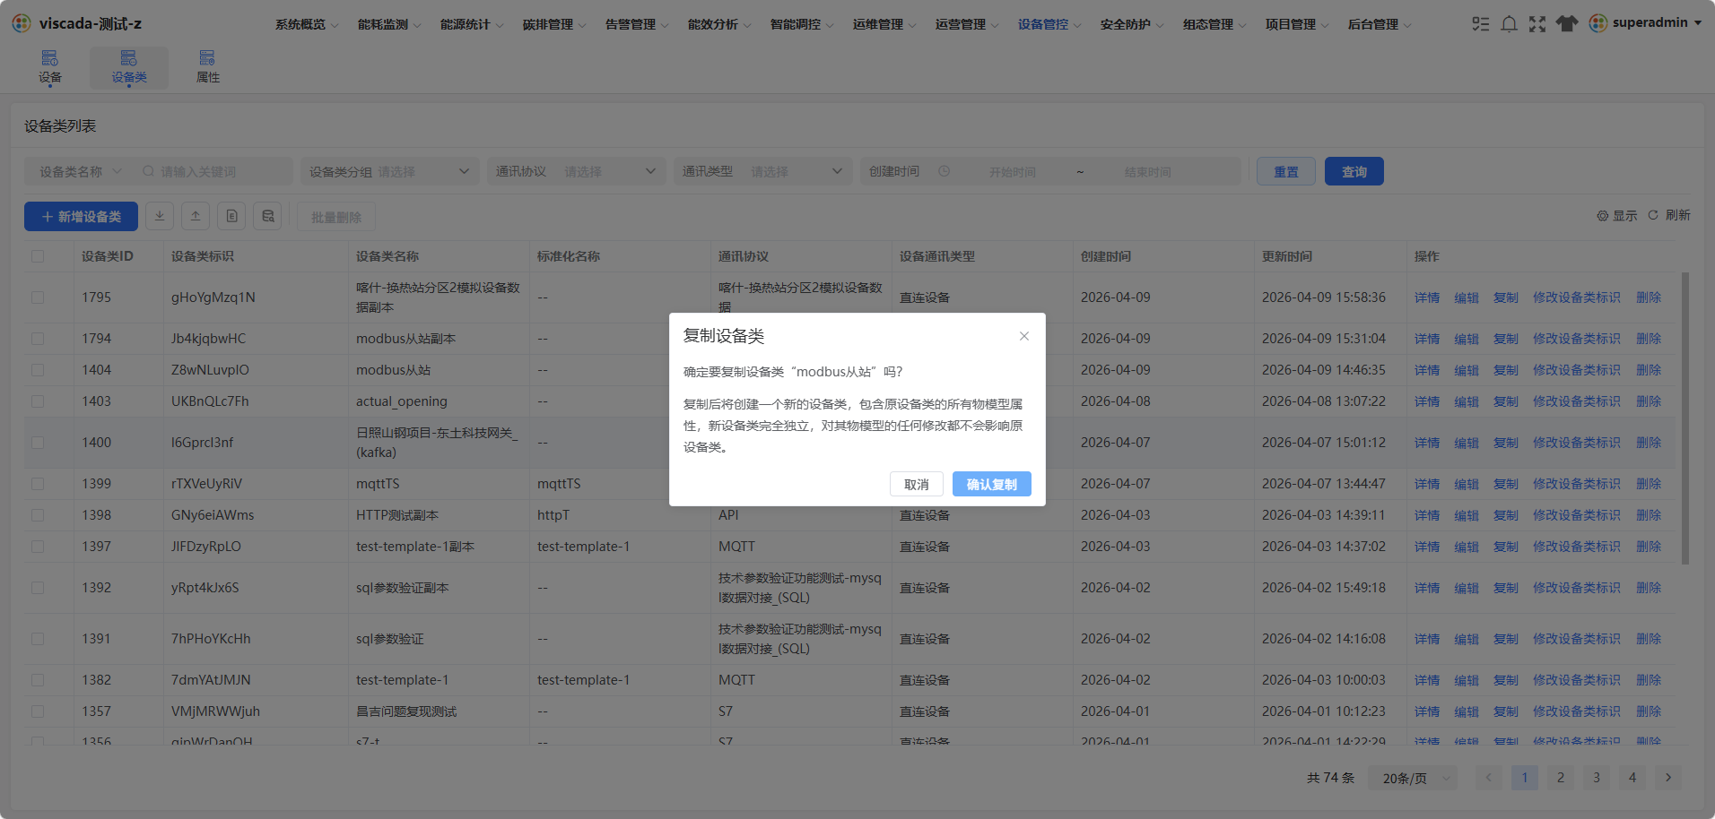Click 复制 link for ID 1357
This screenshot has height=819, width=1715.
tap(1506, 711)
